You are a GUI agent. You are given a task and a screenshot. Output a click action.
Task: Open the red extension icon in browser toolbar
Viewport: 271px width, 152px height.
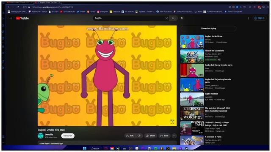[259, 7]
